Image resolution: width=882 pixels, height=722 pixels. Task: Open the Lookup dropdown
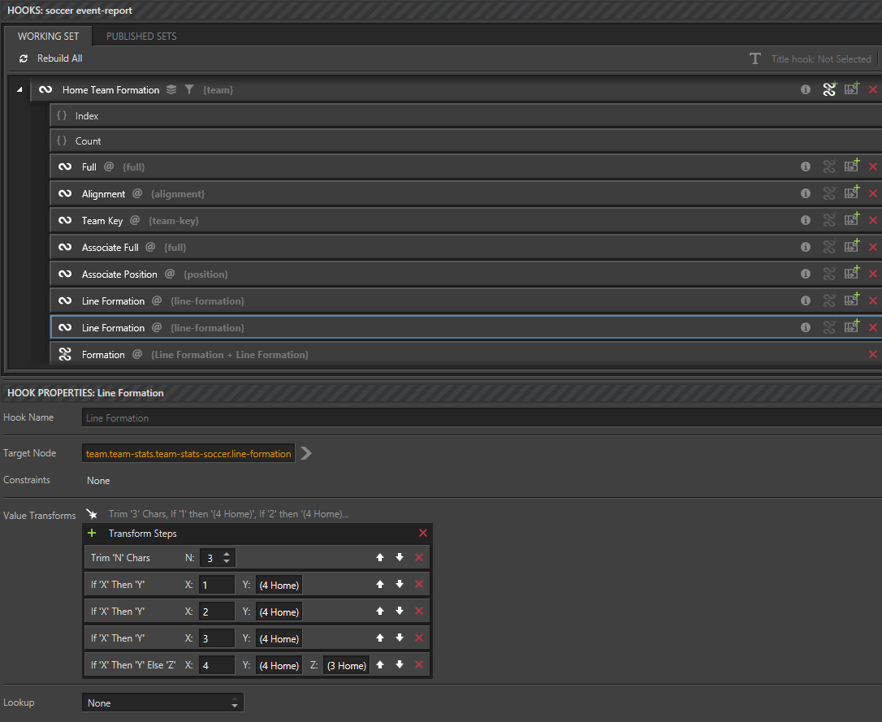point(162,703)
